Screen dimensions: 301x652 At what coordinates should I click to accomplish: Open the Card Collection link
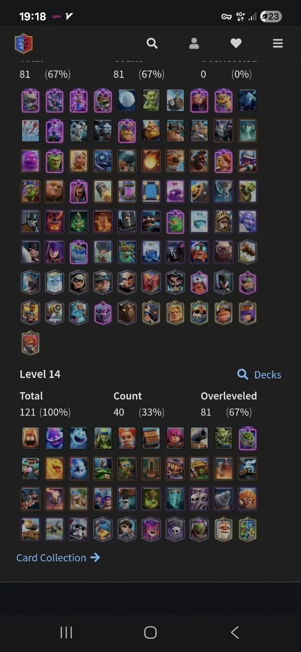tap(58, 558)
